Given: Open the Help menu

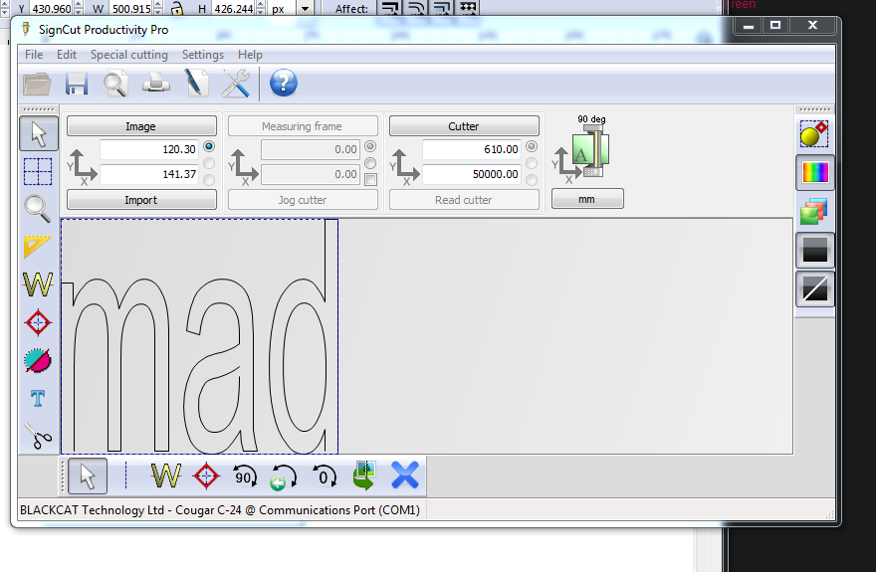Looking at the screenshot, I should [250, 55].
